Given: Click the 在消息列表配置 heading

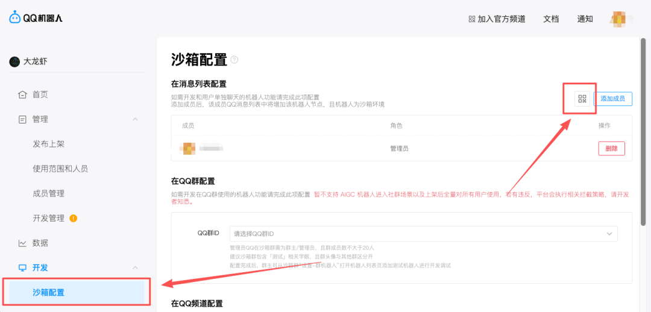Looking at the screenshot, I should pos(199,84).
